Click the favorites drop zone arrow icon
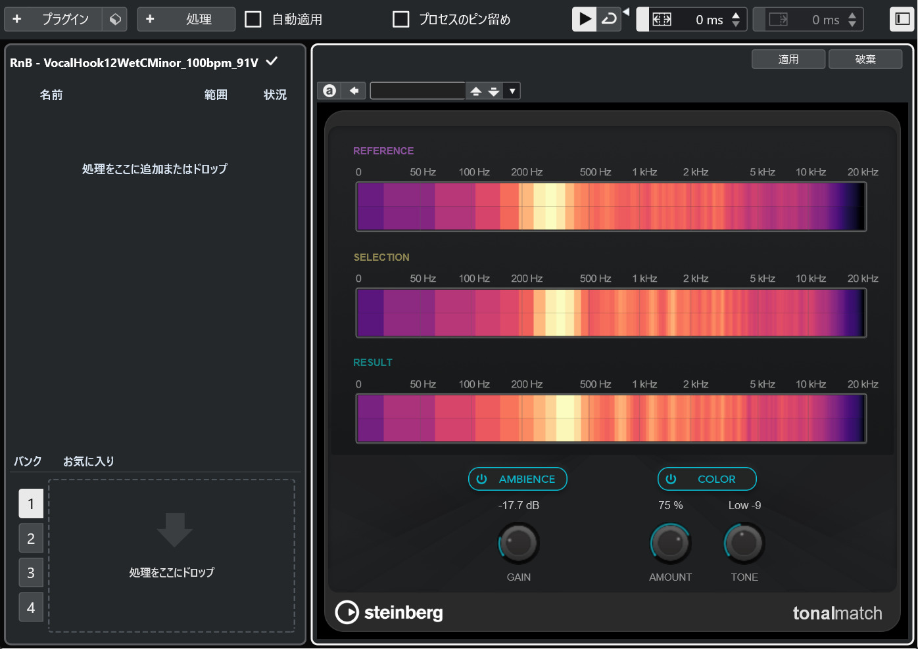 175,530
